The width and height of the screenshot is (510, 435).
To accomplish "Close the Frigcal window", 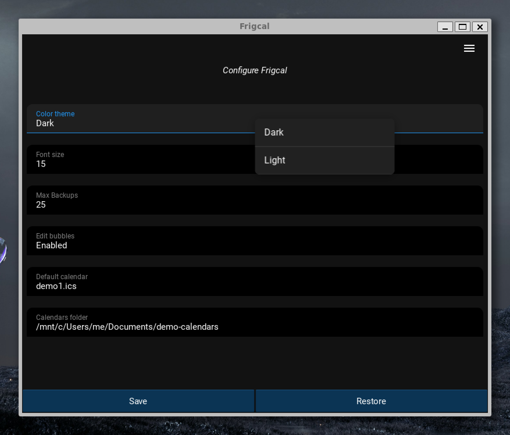I will pos(480,27).
